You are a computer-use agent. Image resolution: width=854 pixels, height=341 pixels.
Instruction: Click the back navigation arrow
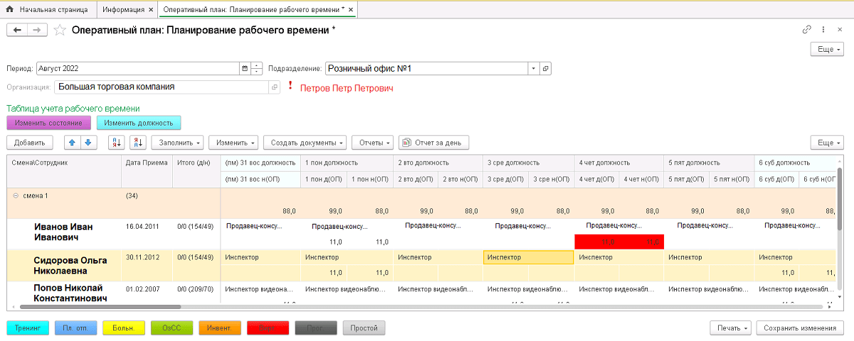click(x=17, y=30)
